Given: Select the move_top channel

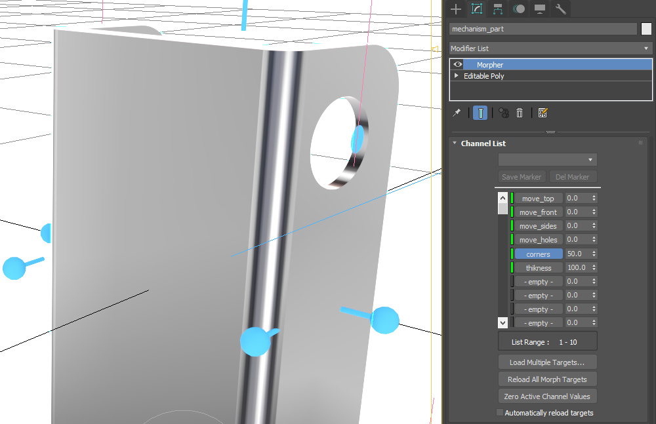Looking at the screenshot, I should point(539,198).
